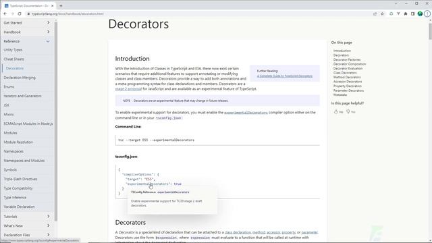Jump to Metadata section
432x243 pixels.
340,94
